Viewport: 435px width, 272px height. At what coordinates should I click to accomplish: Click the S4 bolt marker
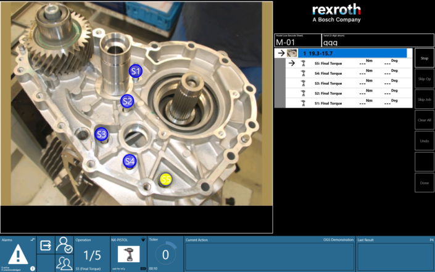129,161
